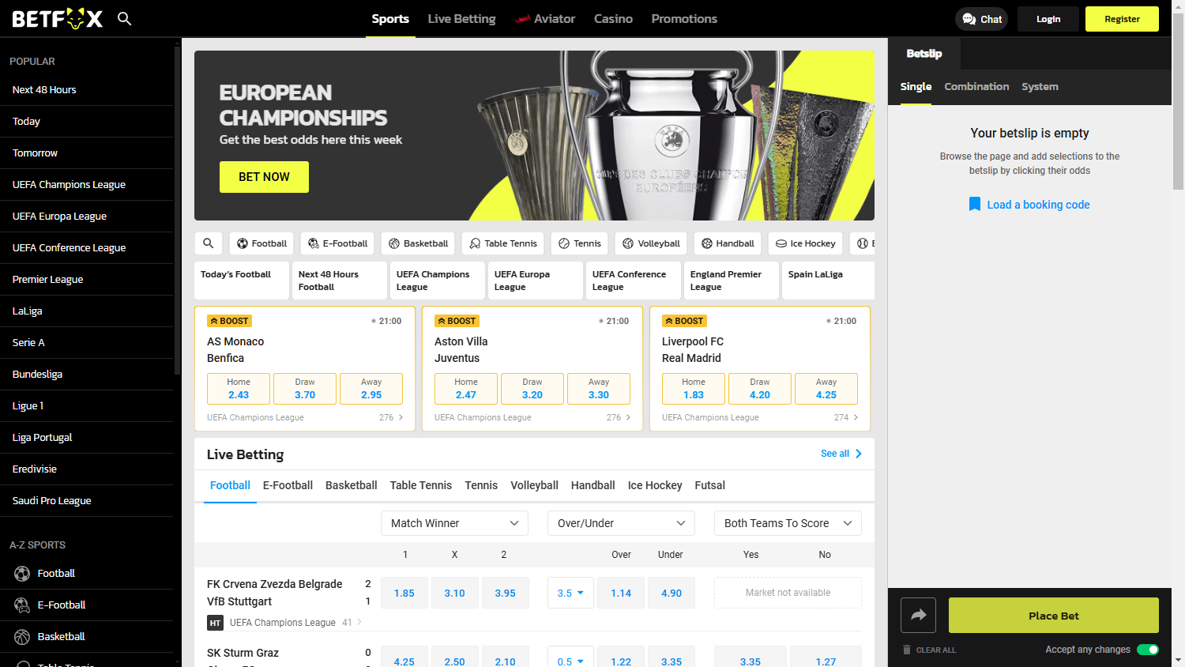The image size is (1185, 667).
Task: Select the Volleyball sport chip
Action: pos(652,243)
